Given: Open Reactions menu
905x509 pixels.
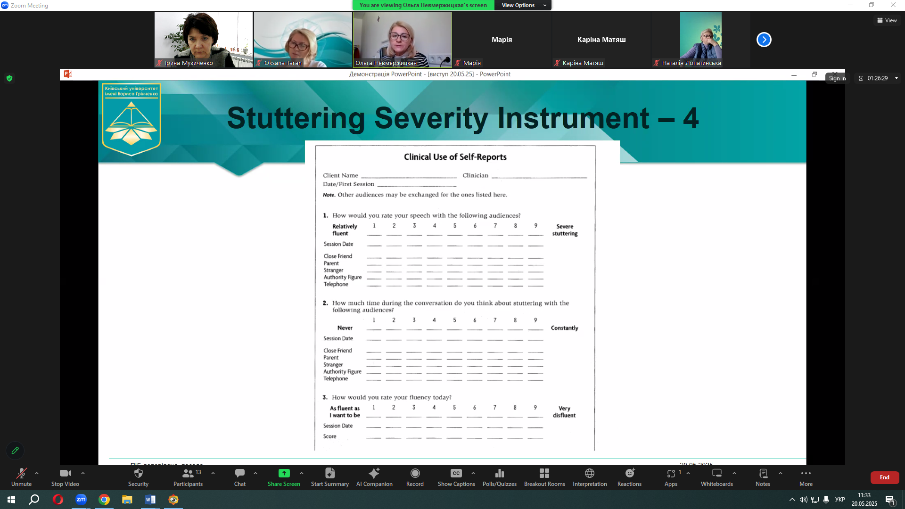Looking at the screenshot, I should click(629, 476).
